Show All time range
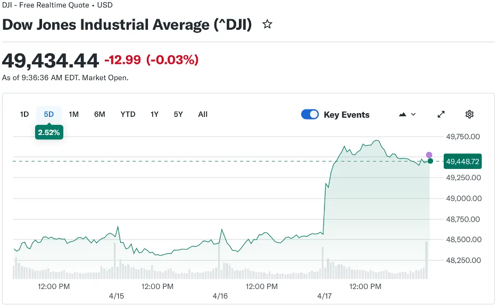 click(x=203, y=114)
